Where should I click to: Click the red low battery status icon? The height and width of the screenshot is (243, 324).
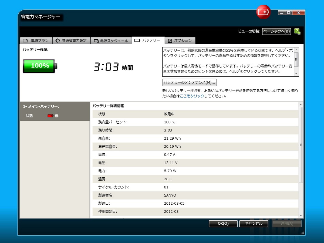pyautogui.click(x=50, y=116)
